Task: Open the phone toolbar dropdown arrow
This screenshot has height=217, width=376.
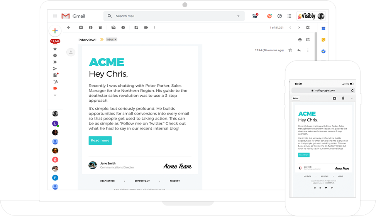Action: click(x=352, y=98)
